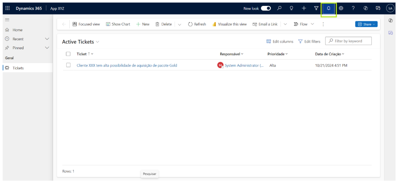398x183 pixels.
Task: Click the plus quick create icon
Action: click(x=304, y=8)
